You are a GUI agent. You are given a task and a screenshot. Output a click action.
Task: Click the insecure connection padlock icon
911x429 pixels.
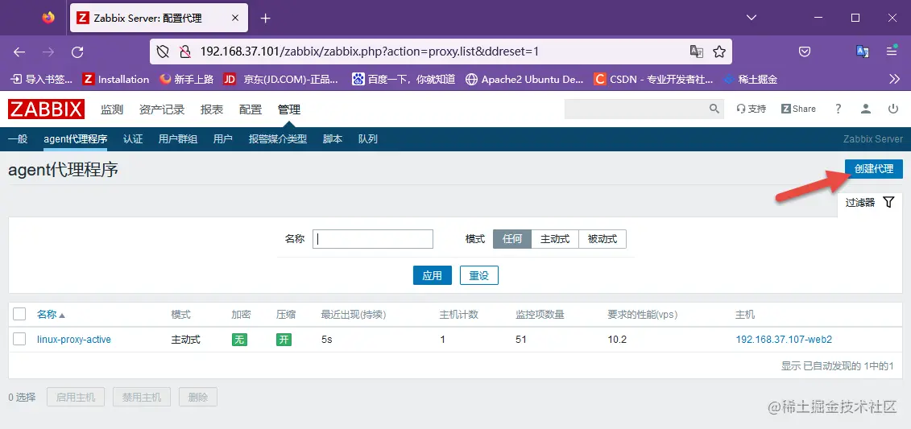coord(184,52)
